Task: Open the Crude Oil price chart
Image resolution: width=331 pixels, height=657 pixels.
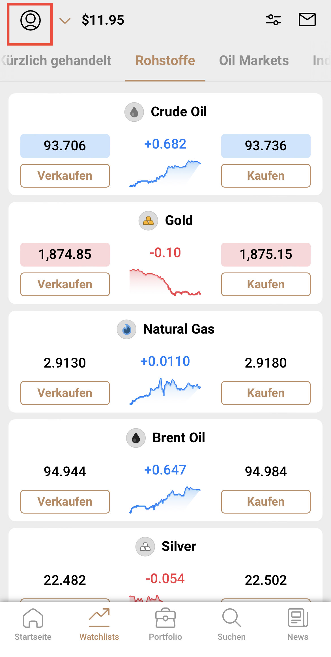Action: pos(165,173)
